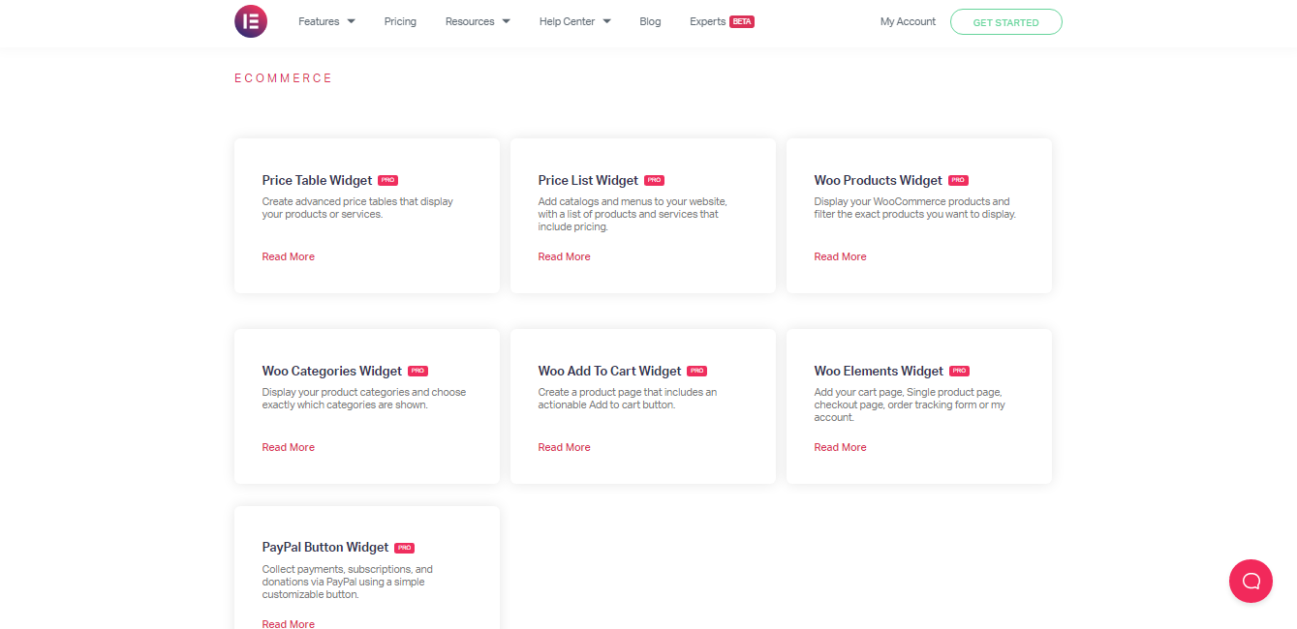The width and height of the screenshot is (1297, 629).
Task: Click the BETA badge next to Experts
Action: pos(742,21)
